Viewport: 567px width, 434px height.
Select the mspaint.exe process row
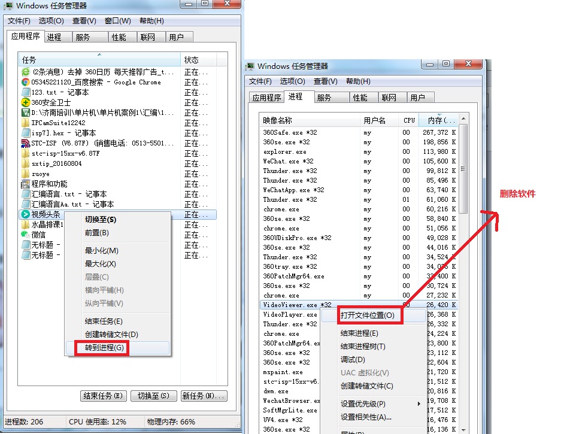coord(290,372)
